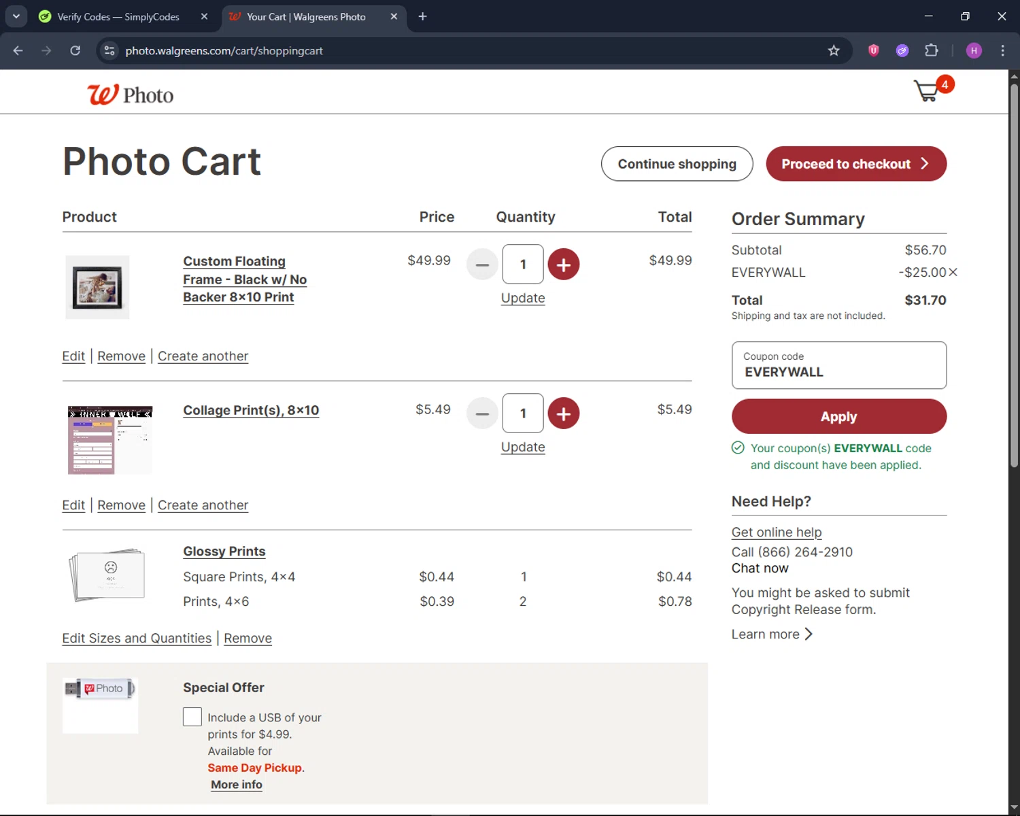Click the USB drive special offer image
Screen dimensions: 1020x816
click(x=100, y=705)
